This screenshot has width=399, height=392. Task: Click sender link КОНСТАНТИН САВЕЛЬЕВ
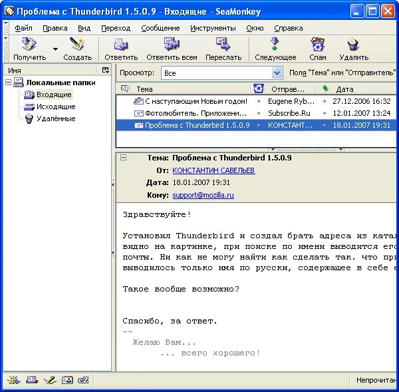(213, 170)
